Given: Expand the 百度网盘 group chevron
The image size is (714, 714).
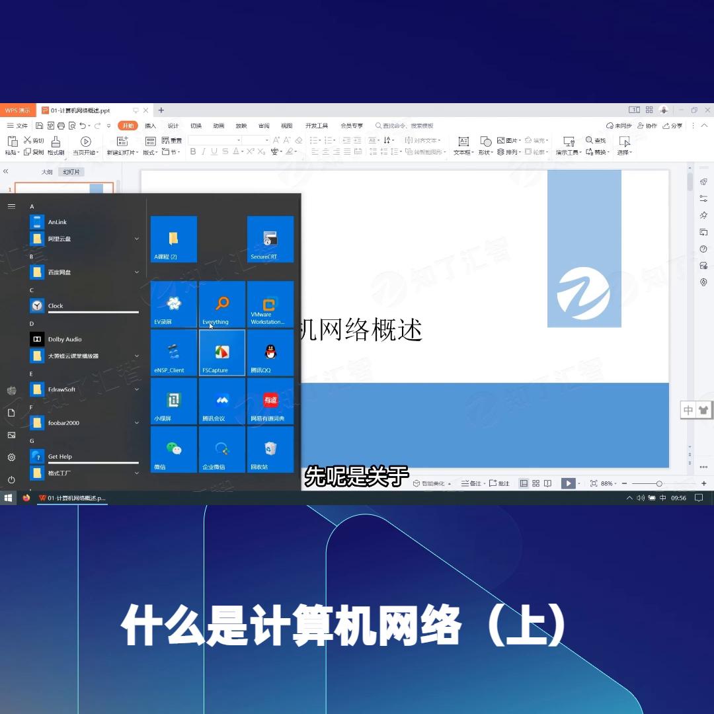Looking at the screenshot, I should pyautogui.click(x=137, y=272).
